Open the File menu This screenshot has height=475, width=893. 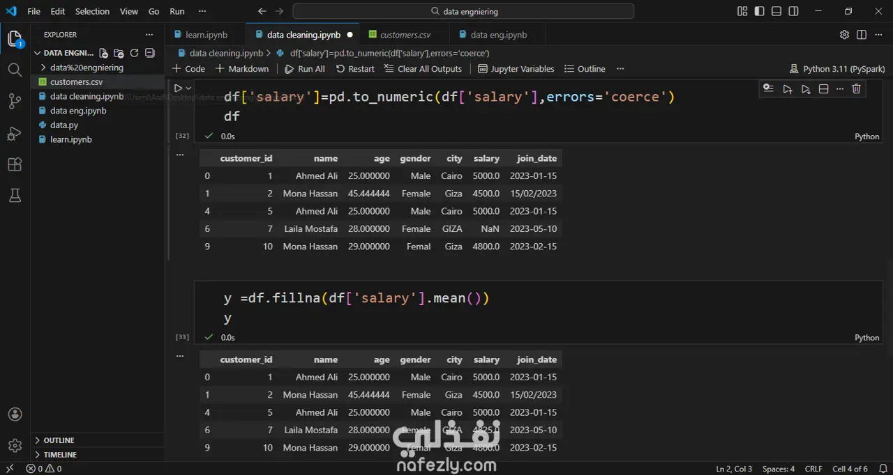click(x=33, y=11)
